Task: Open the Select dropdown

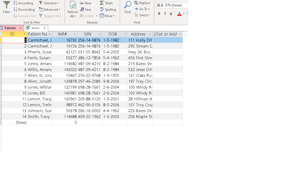Action: [x=143, y=15]
